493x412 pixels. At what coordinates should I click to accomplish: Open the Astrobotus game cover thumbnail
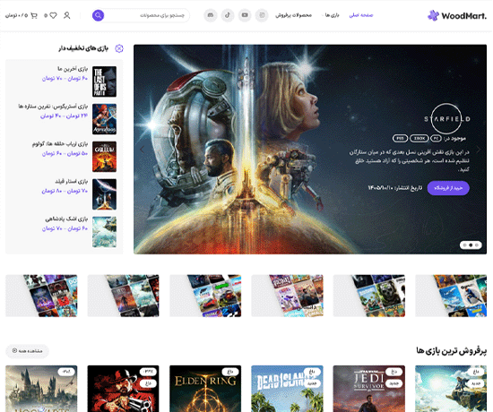104,119
